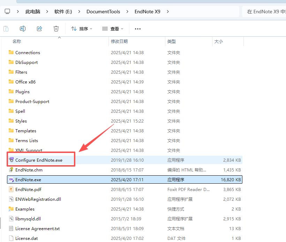Expand chevron after EndNote X9 in path
Image resolution: width=286 pixels, height=242 pixels.
[168, 12]
